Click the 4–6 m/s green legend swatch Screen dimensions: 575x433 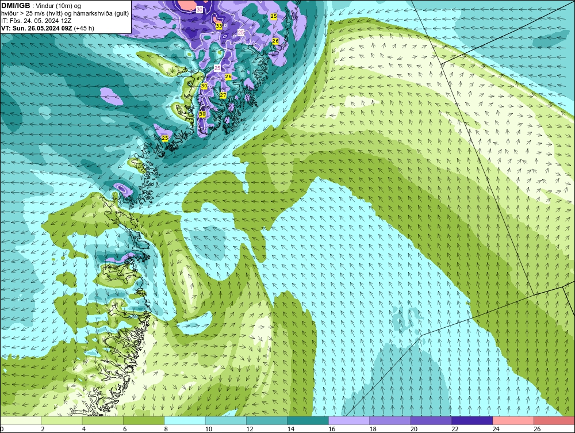103,420
